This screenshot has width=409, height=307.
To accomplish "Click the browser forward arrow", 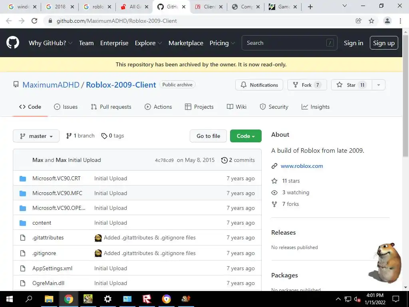I will 22,21.
